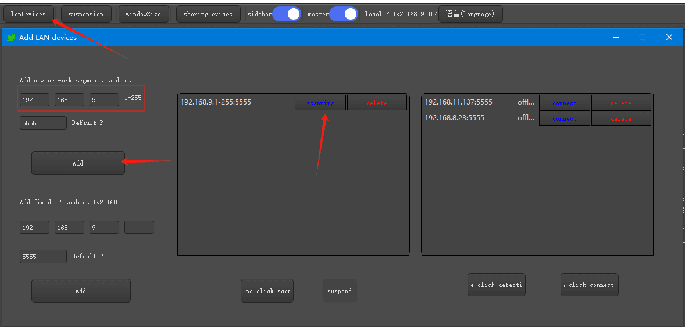This screenshot has height=327, width=685.
Task: Click 'Add fixed IP such as 192.168.' label
Action: (69, 202)
